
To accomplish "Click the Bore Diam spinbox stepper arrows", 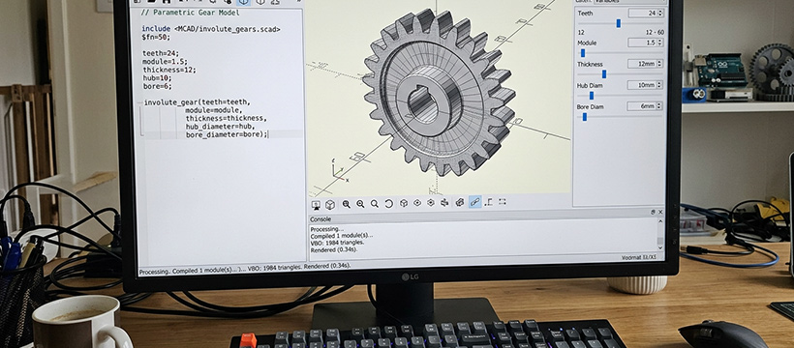I will pos(658,106).
